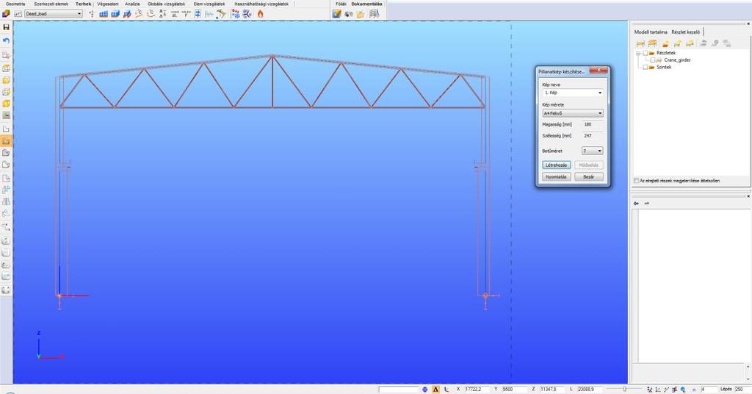Click the Bezár button
752x394 pixels.
[x=589, y=176]
